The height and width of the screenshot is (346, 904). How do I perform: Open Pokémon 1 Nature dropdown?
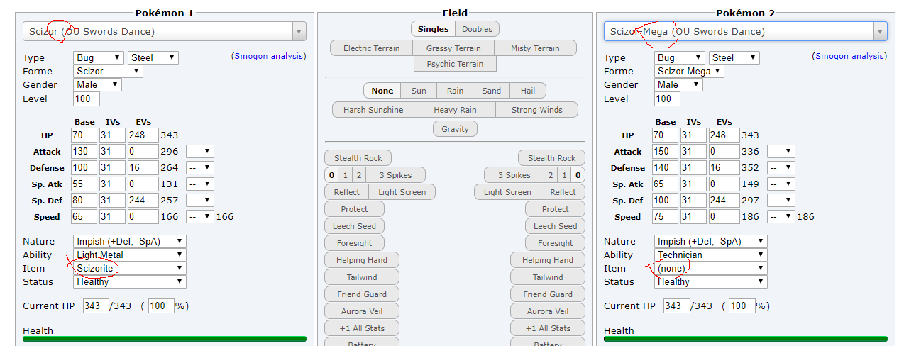[x=130, y=241]
